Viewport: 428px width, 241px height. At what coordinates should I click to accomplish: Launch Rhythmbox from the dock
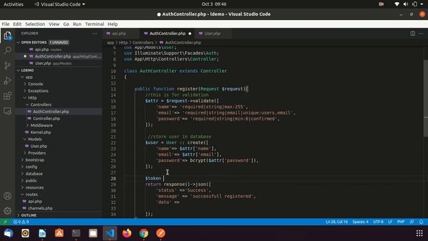25,233
